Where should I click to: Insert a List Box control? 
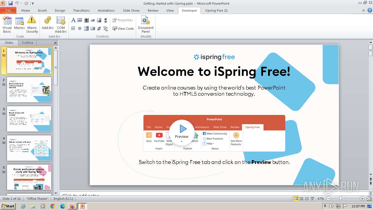pyautogui.click(x=93, y=28)
